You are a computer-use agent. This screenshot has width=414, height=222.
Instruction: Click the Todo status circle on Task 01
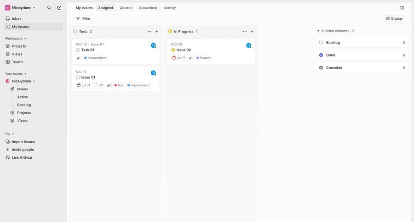[78, 50]
